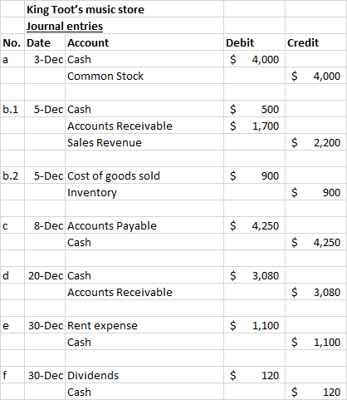Click the 'Accounts Payable' account cell
The image size is (347, 400).
(x=144, y=225)
